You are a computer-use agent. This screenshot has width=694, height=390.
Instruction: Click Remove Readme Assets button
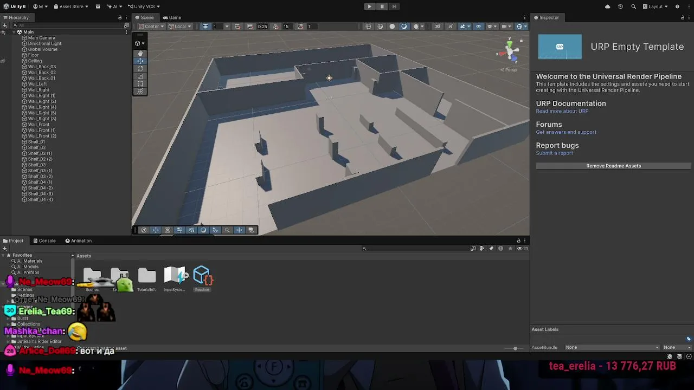tap(613, 166)
